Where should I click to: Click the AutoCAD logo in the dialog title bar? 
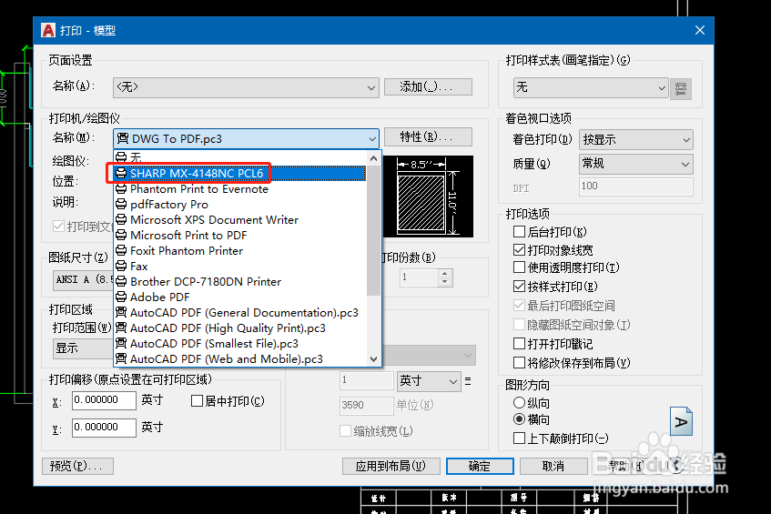tap(48, 30)
